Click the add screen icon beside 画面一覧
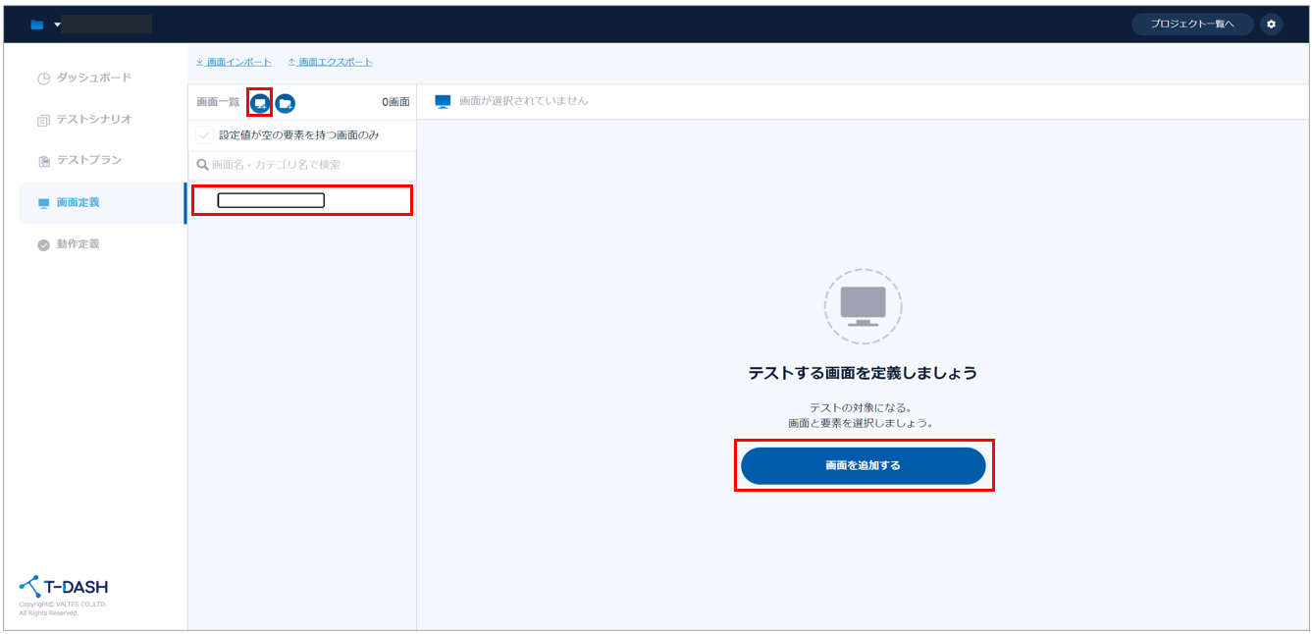Screen dimensions: 1312x634 pos(260,103)
